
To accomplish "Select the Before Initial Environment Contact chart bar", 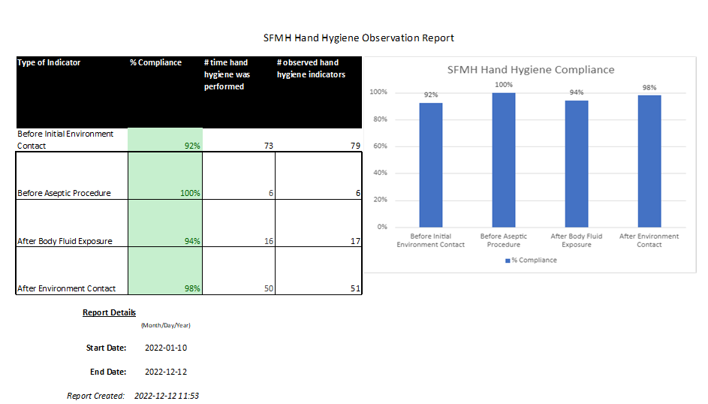I will (x=431, y=164).
